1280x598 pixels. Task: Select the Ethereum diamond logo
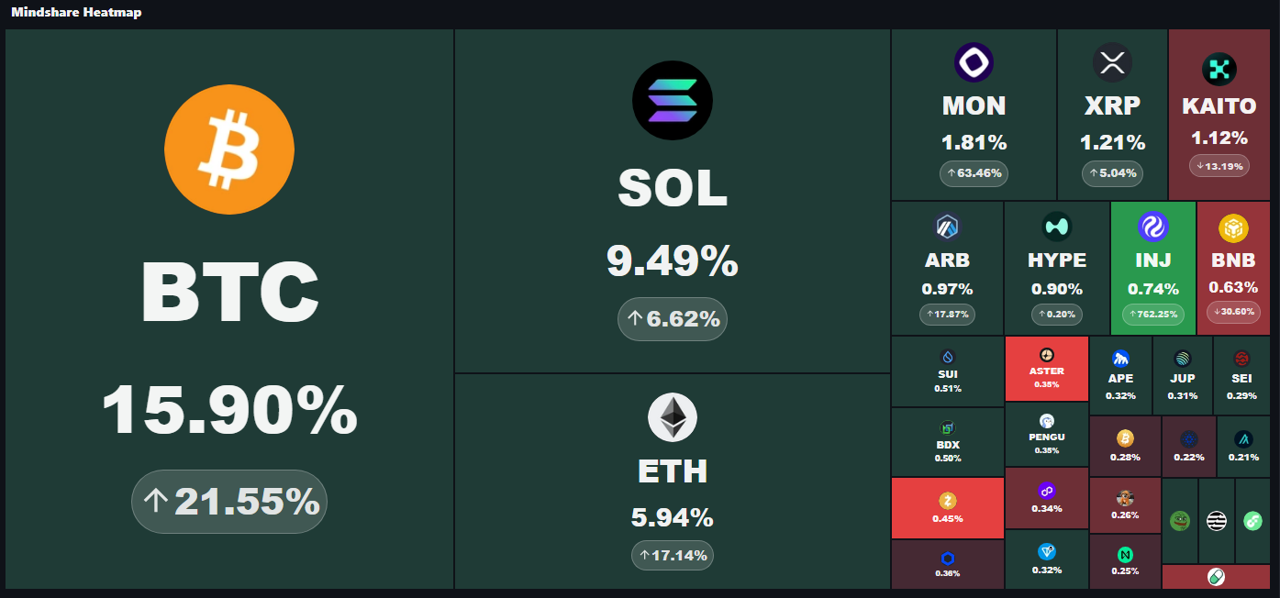(x=673, y=418)
